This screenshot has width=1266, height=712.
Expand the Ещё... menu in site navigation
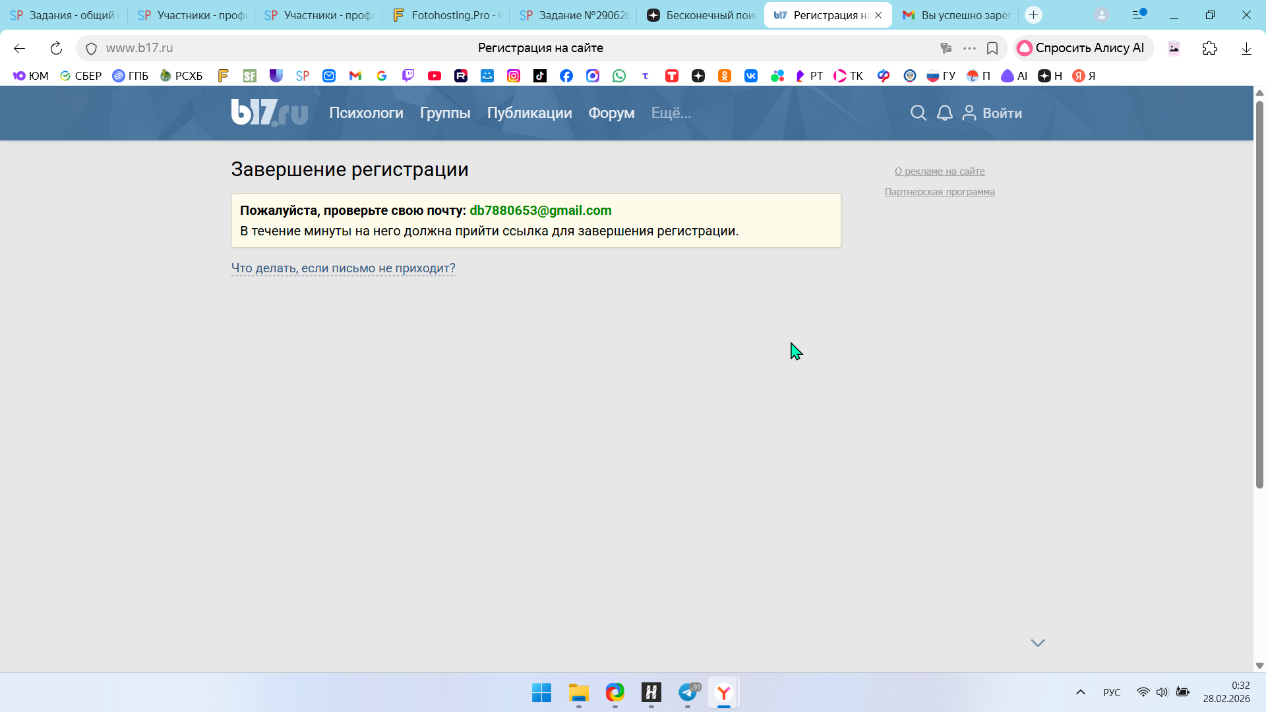671,113
